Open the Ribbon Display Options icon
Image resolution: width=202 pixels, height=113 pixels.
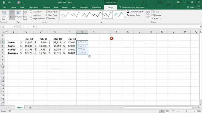pyautogui.click(x=178, y=2)
